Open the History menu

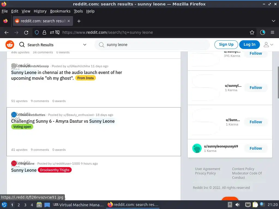[x=40, y=11]
